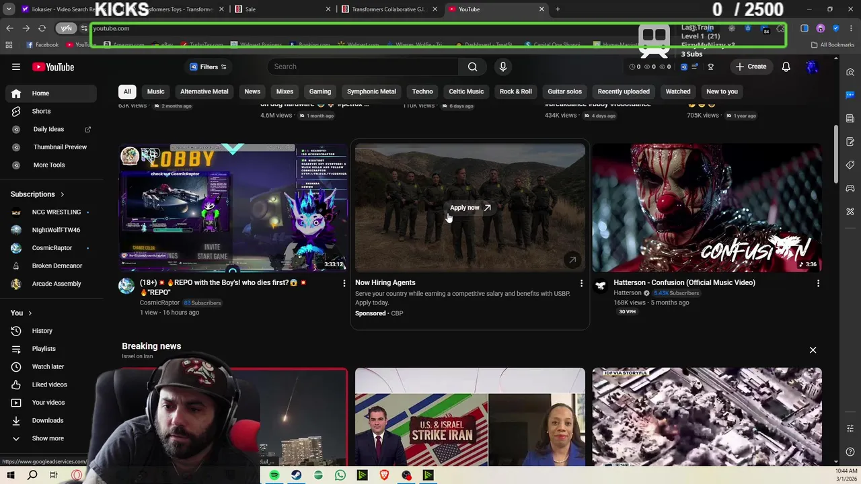Open History in the sidebar

(x=52, y=331)
